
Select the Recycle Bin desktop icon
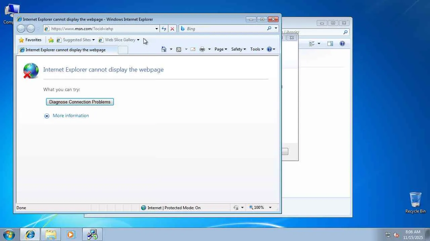click(416, 203)
